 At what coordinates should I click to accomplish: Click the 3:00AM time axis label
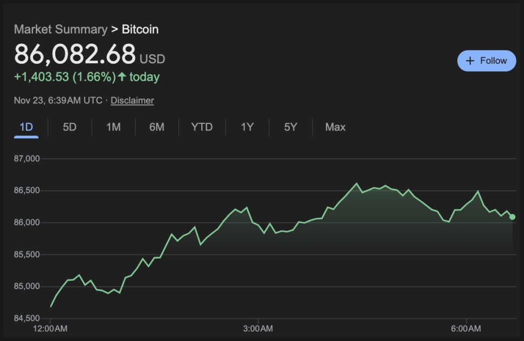pyautogui.click(x=258, y=329)
